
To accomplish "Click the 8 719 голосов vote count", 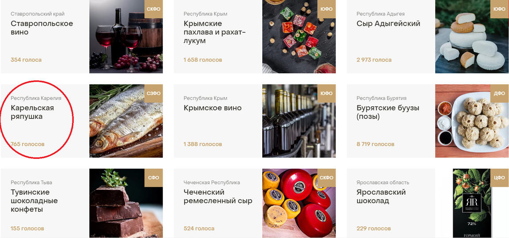I will [375, 144].
